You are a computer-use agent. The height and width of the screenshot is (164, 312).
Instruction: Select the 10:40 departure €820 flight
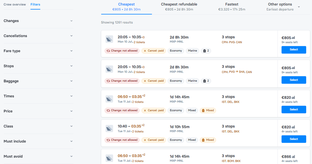(x=294, y=139)
